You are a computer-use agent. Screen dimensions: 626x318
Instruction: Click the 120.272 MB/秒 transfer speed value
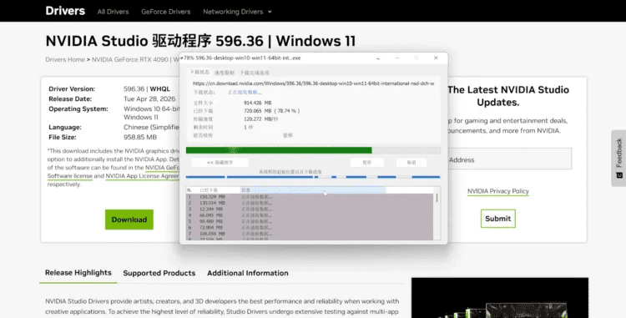[260, 119]
